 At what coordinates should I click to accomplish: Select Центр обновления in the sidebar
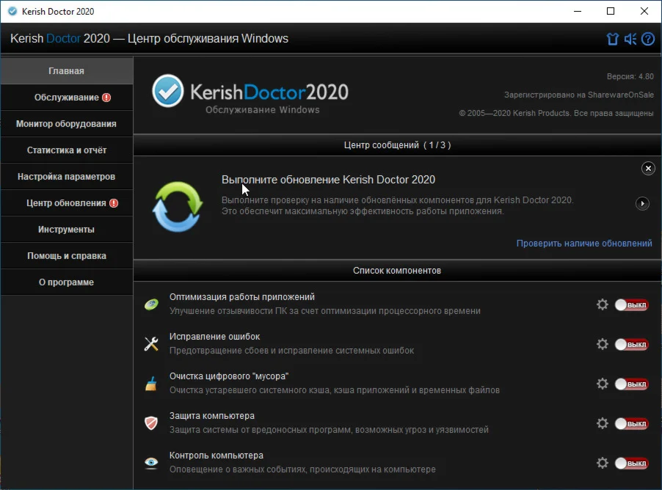66,203
